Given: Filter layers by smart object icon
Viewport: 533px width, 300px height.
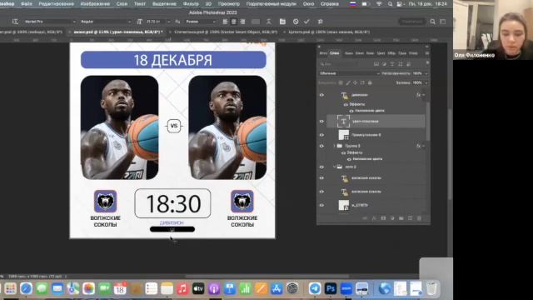Looking at the screenshot, I should click(408, 64).
